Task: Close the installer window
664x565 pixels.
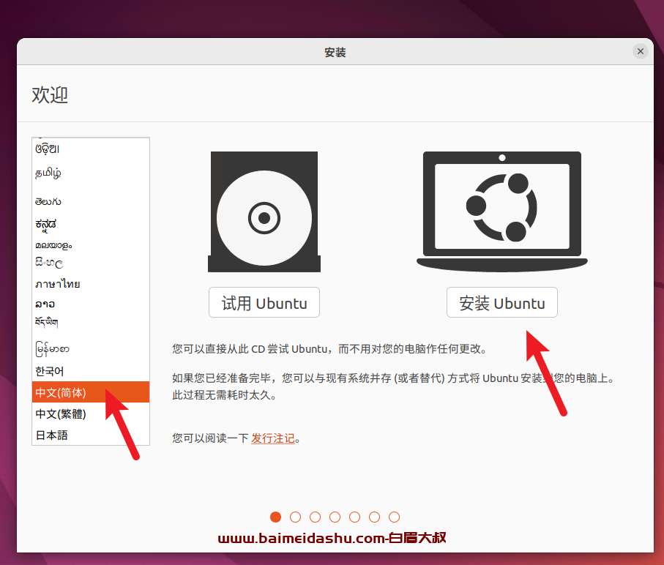Action: click(x=641, y=51)
